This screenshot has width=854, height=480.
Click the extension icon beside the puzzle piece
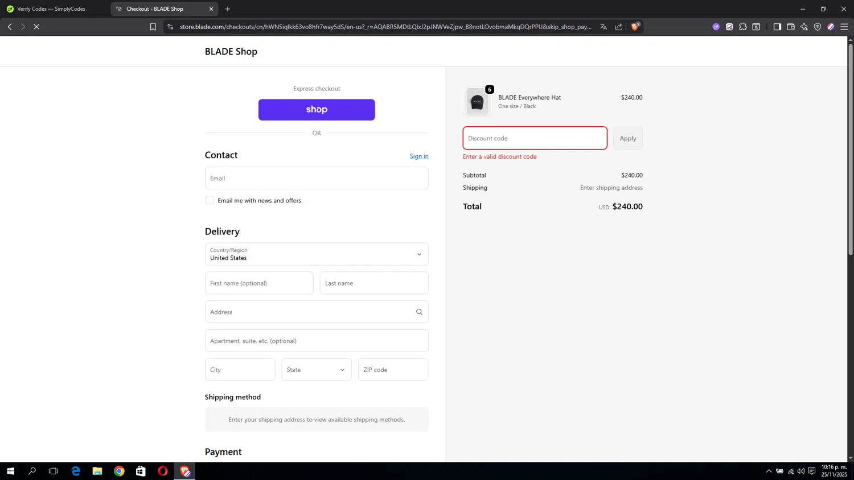click(x=729, y=27)
